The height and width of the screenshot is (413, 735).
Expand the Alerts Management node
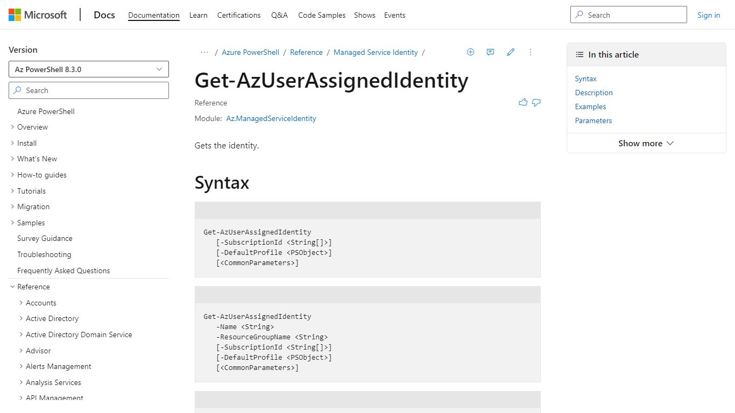click(x=21, y=366)
